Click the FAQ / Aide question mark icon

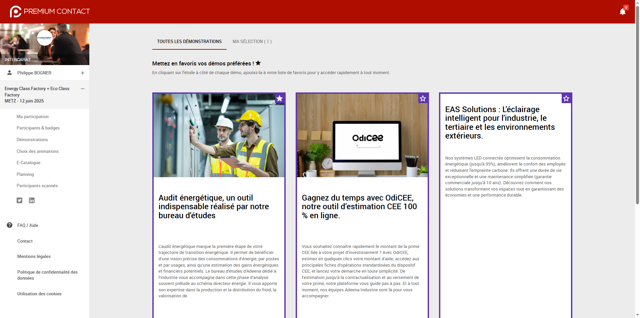point(10,225)
